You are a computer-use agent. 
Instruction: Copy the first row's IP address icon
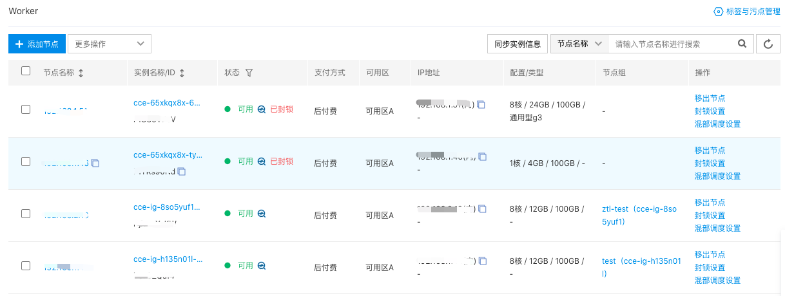point(481,104)
